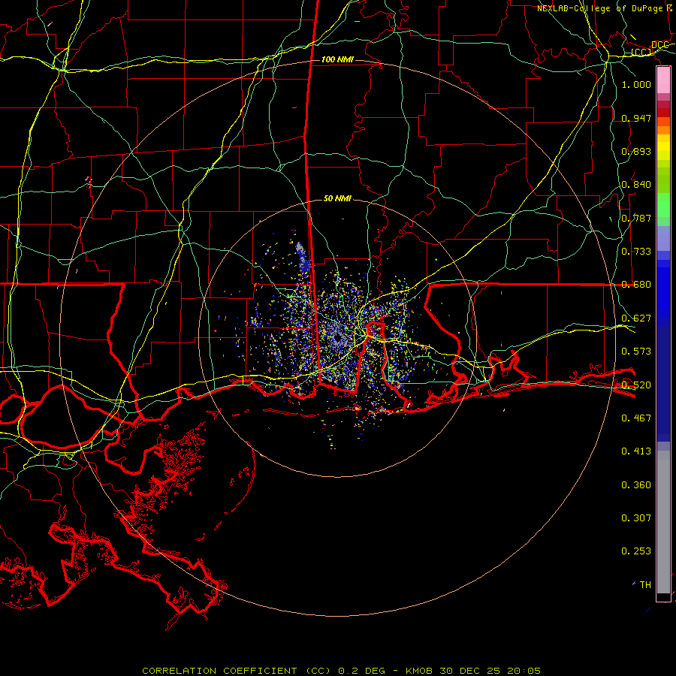Image resolution: width=676 pixels, height=676 pixels.
Task: Select the 0.413 scale label
Action: pos(636,451)
